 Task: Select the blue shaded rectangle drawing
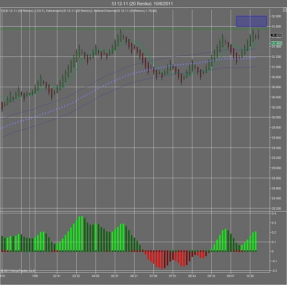[251, 21]
